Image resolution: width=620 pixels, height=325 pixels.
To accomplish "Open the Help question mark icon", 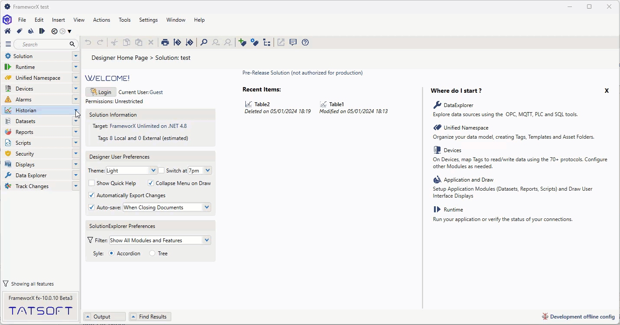I will tap(305, 42).
